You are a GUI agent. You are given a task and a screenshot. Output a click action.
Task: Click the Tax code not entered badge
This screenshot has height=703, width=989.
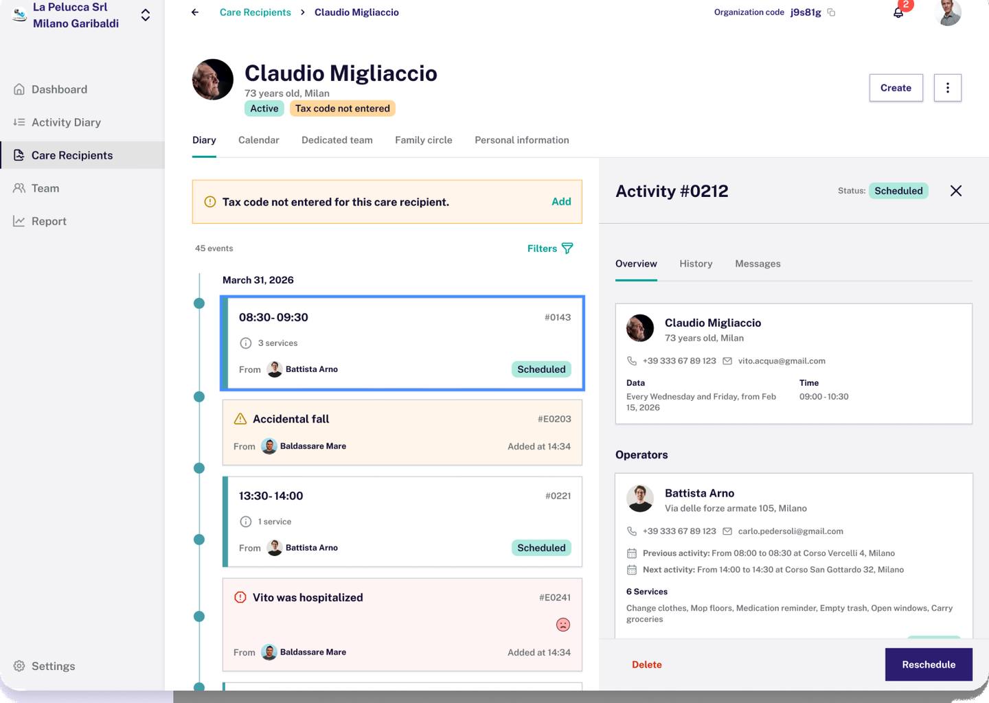pos(343,108)
